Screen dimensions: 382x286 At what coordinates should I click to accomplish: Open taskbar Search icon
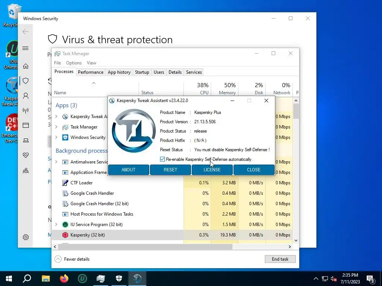[x=27, y=278]
